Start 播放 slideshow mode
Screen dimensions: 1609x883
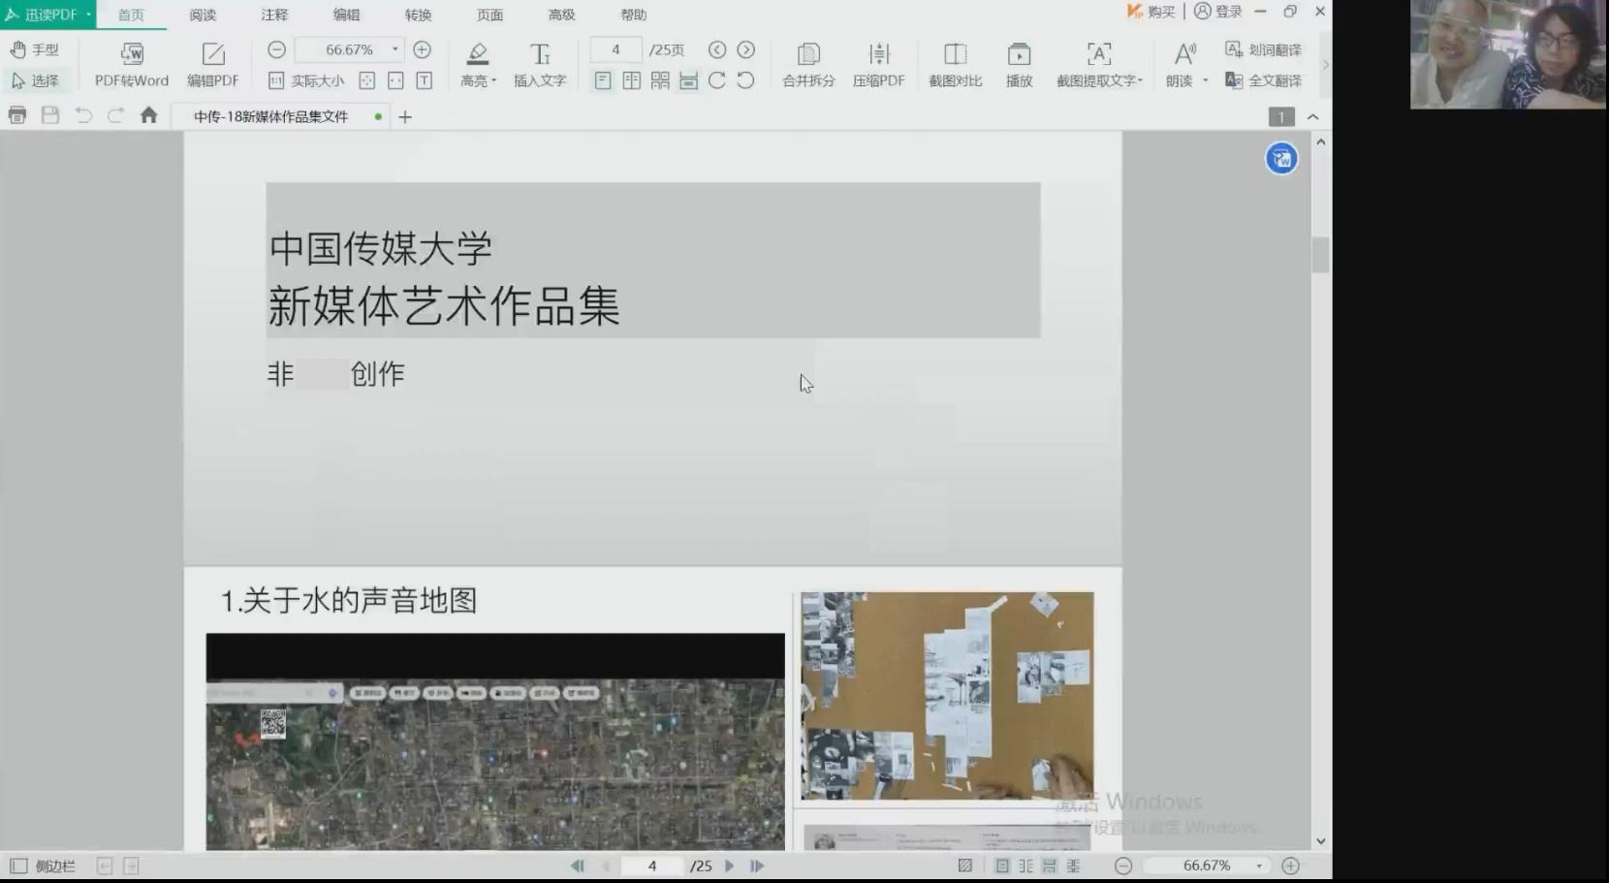click(1019, 63)
